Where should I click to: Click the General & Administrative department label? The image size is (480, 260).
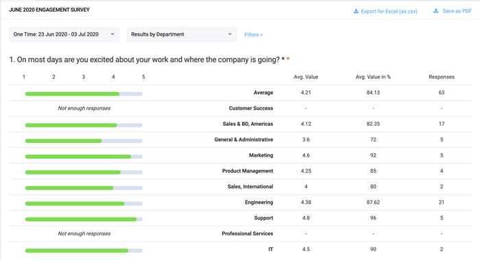pos(243,140)
